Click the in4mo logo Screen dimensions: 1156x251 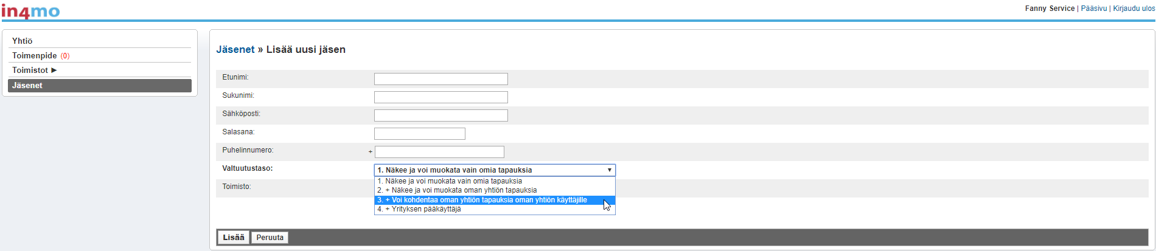pyautogui.click(x=30, y=11)
